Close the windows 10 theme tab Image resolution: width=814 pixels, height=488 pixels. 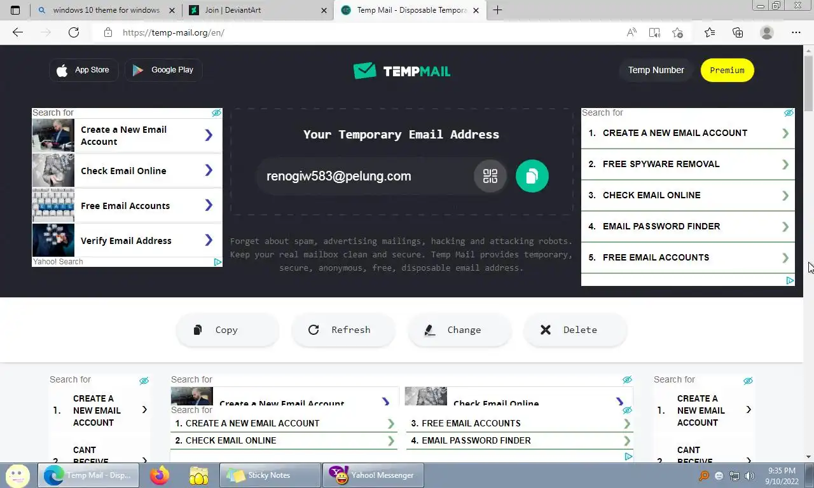tap(172, 10)
